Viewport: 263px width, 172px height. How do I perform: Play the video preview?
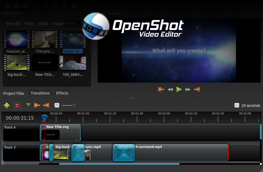tap(179, 89)
